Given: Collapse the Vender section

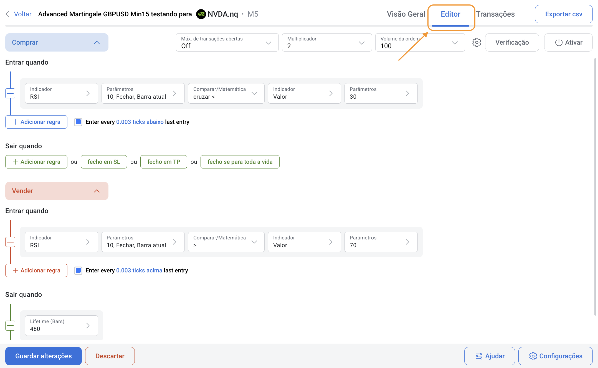Looking at the screenshot, I should pyautogui.click(x=97, y=191).
